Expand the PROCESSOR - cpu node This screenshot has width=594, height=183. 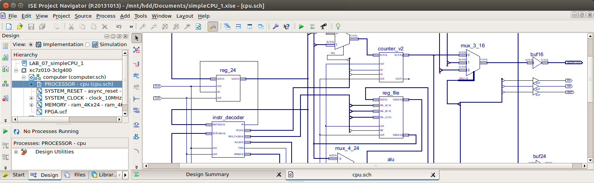coord(32,84)
